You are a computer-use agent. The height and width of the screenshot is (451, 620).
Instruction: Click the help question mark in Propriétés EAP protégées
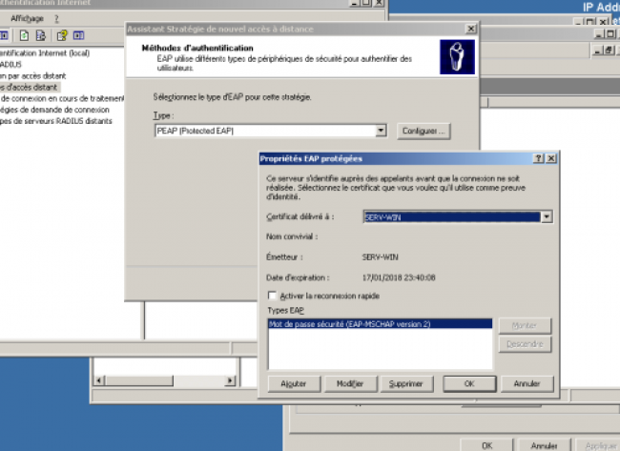pos(539,158)
